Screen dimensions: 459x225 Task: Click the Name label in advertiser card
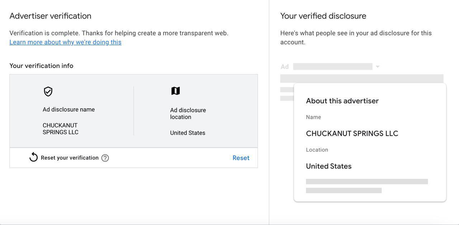point(313,117)
